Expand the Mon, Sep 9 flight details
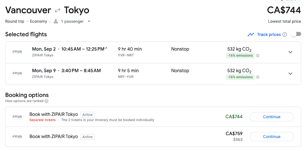This screenshot has height=151, width=304. (x=290, y=73)
